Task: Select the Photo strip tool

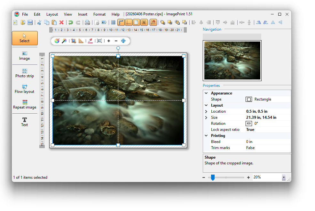Action: pyautogui.click(x=25, y=73)
